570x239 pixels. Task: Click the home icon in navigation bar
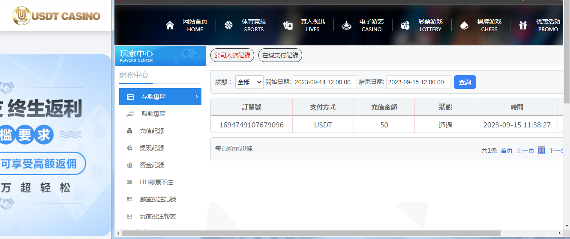pyautogui.click(x=170, y=26)
